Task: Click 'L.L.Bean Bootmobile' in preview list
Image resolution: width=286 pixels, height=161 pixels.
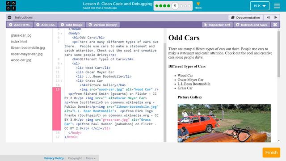Action: coord(194,84)
